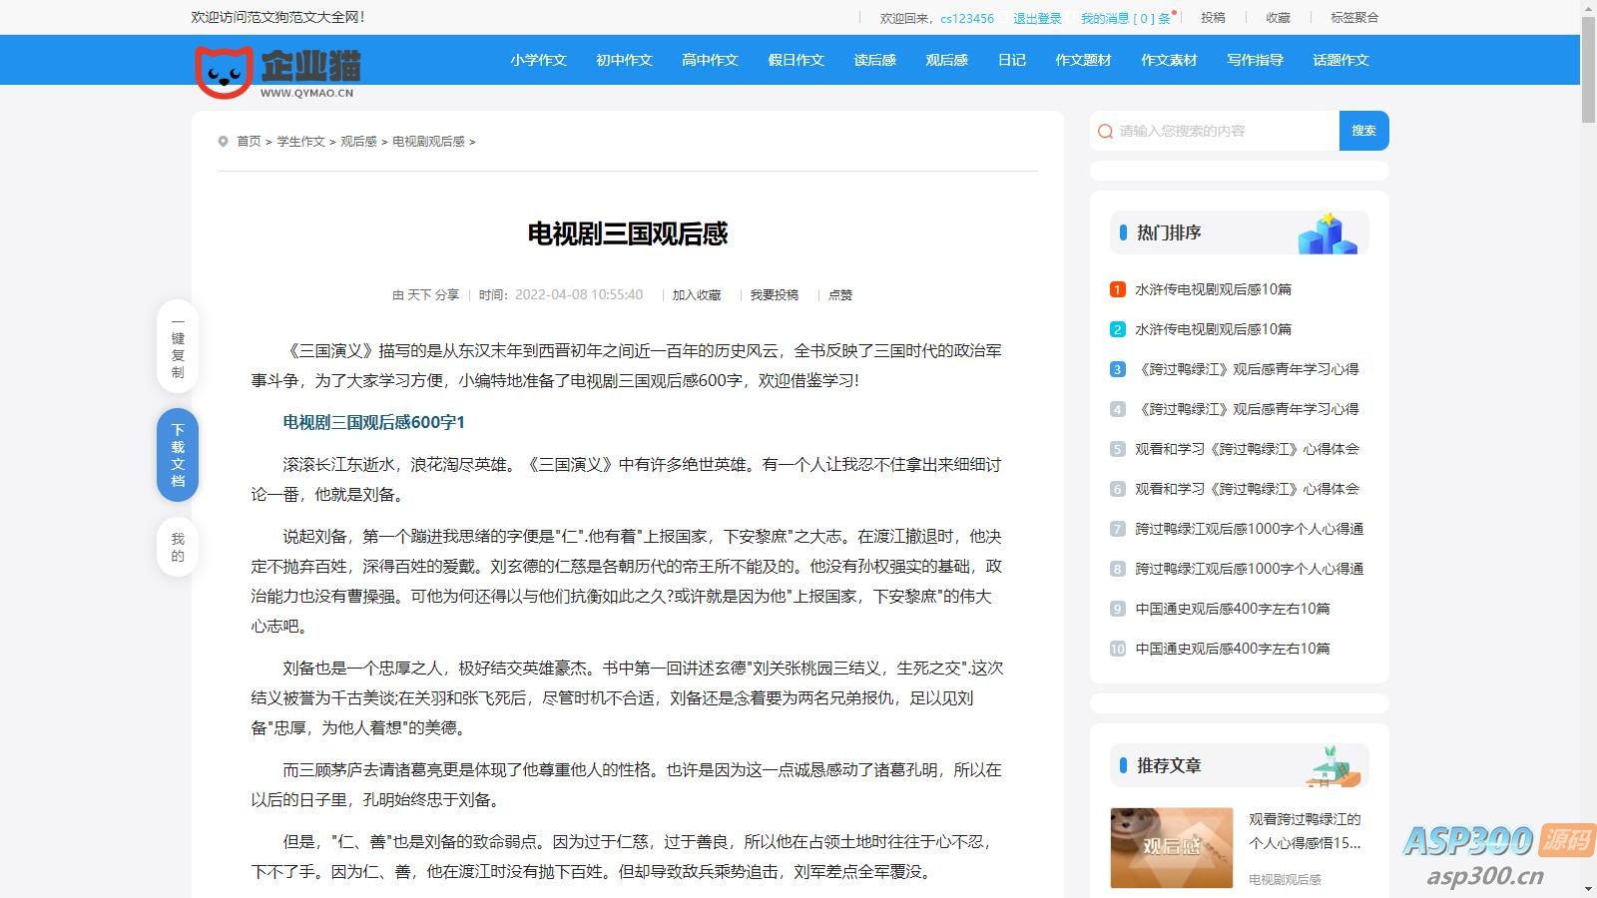Image resolution: width=1597 pixels, height=898 pixels.
Task: Click the 我的 floating side button
Action: coord(177,546)
